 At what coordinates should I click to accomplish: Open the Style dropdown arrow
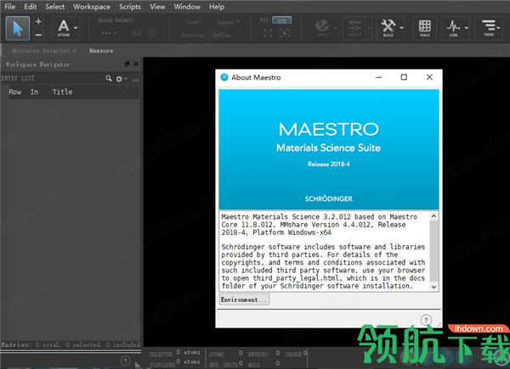tap(336, 28)
